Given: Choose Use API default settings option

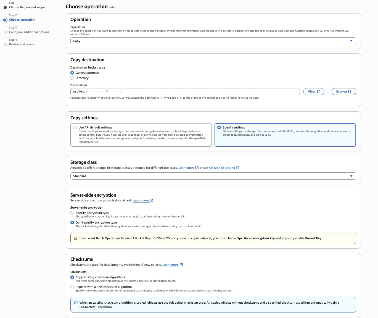Looking at the screenshot, I should [x=75, y=128].
